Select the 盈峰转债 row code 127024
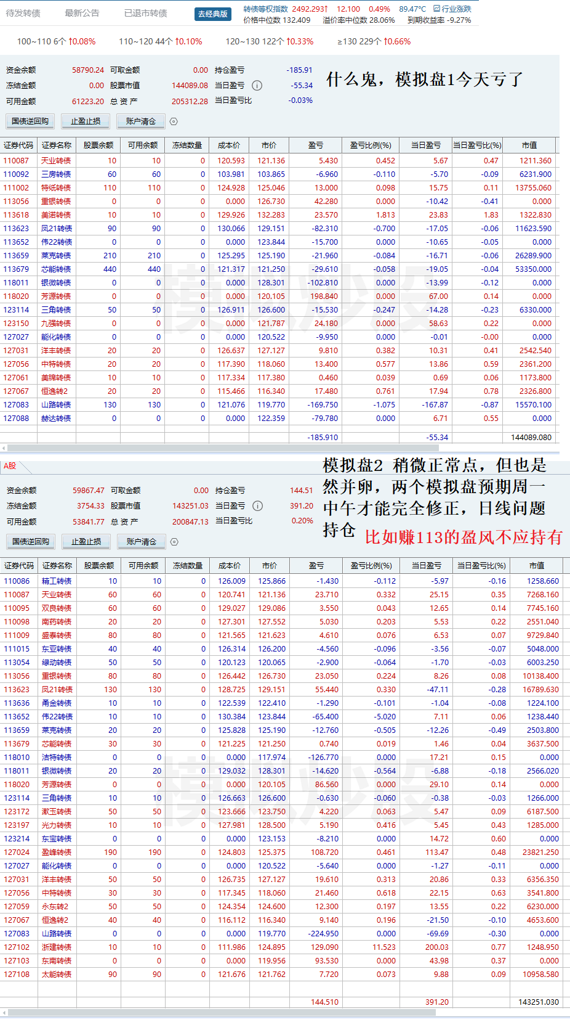Screen dimensions: 570x1022 coord(17,852)
